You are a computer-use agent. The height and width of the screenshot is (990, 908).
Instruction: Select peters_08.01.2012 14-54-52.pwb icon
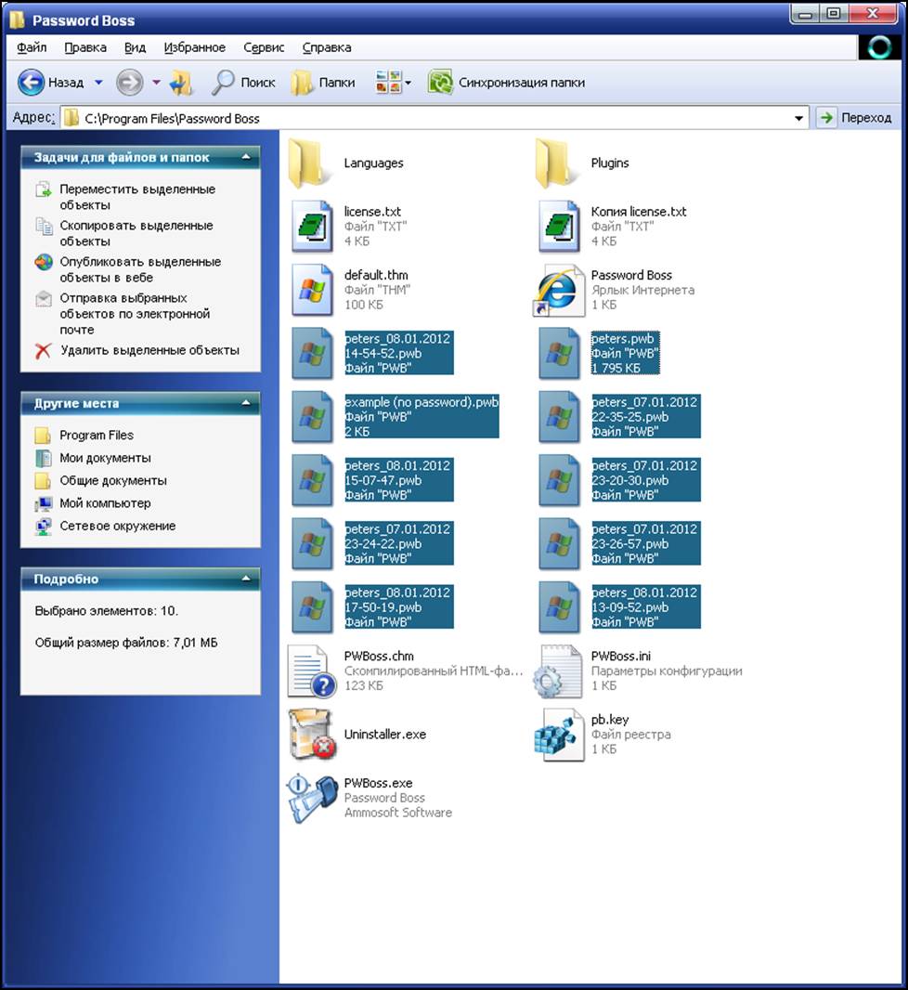click(312, 354)
